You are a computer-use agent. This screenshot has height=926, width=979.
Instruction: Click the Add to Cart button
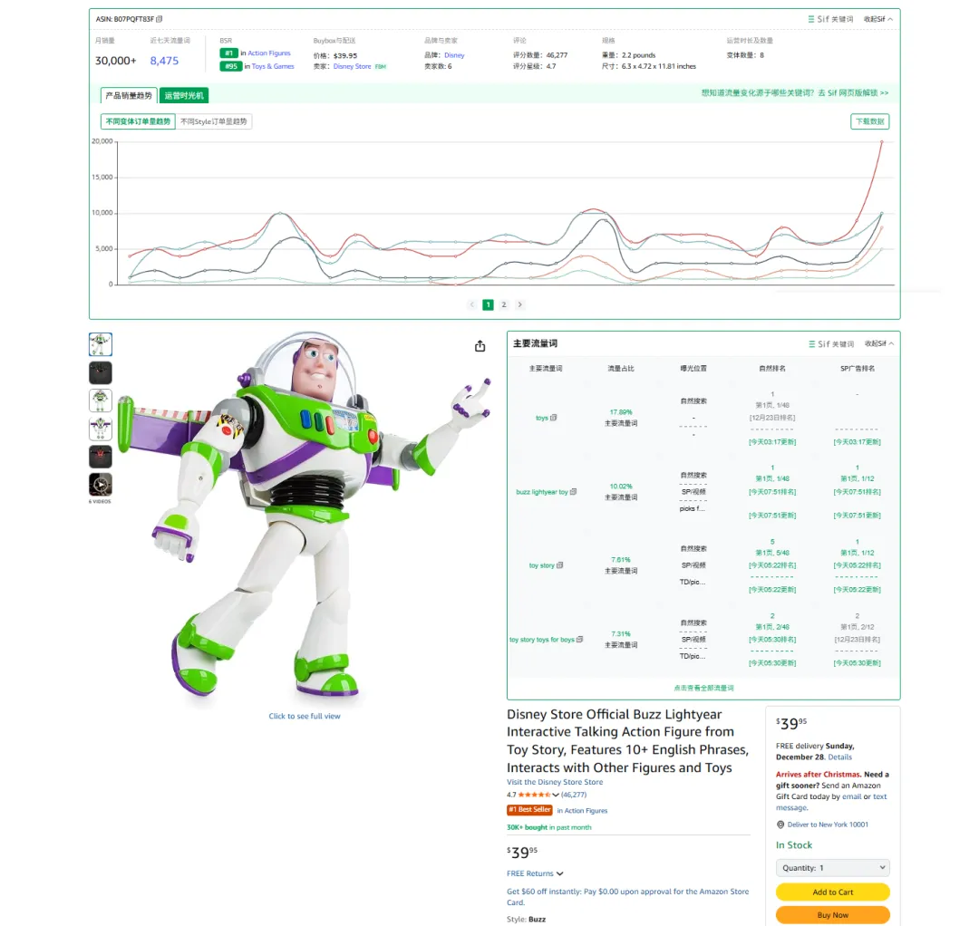[833, 892]
